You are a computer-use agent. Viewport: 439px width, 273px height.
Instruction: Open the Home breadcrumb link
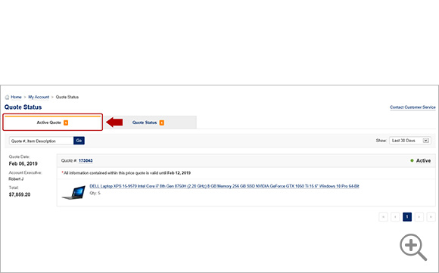point(16,97)
